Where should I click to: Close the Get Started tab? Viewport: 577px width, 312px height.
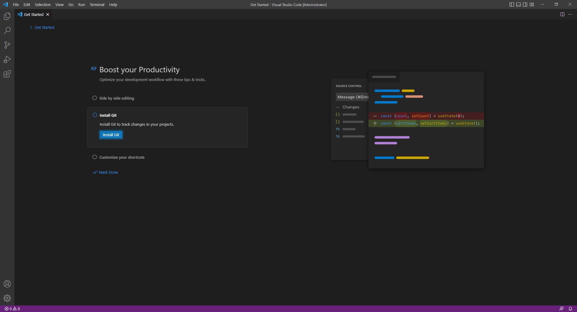(47, 14)
